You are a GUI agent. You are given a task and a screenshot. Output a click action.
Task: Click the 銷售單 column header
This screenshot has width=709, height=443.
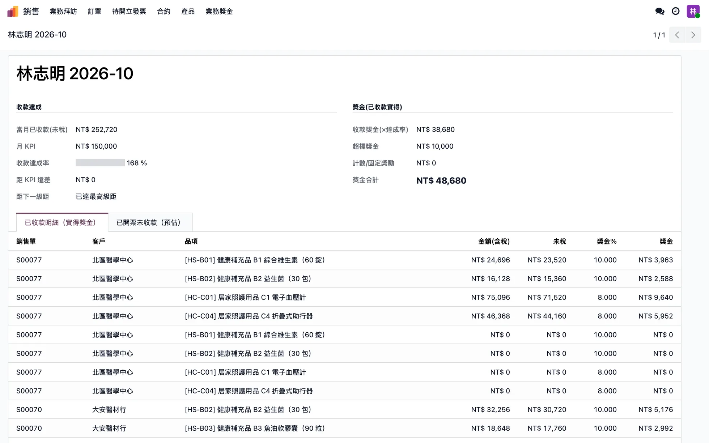pos(26,241)
